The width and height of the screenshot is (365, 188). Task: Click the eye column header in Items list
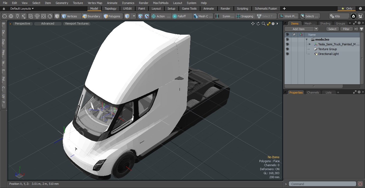click(287, 35)
